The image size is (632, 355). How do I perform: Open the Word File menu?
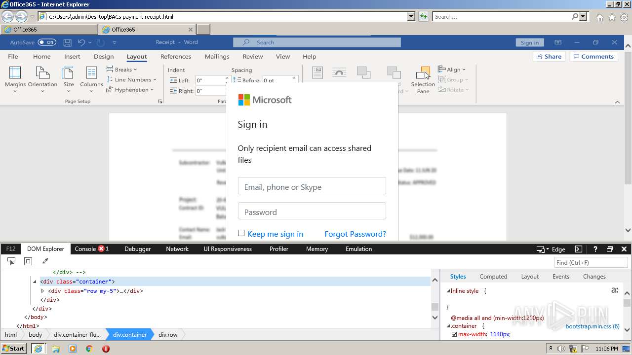(x=13, y=56)
